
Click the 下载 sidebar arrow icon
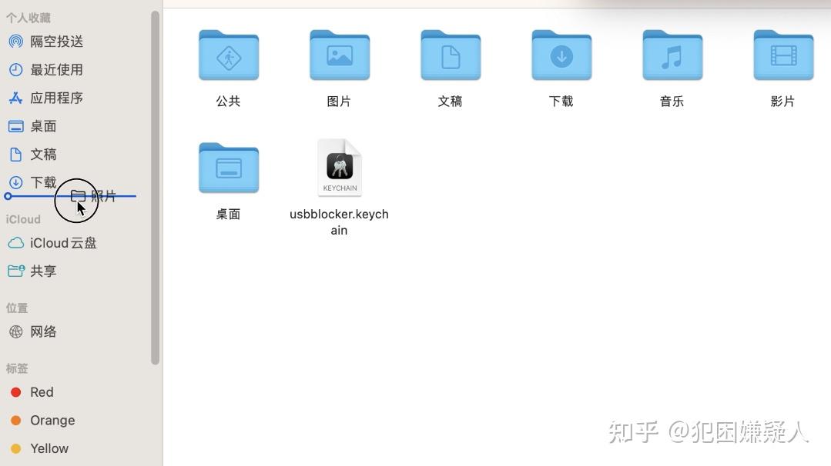(x=16, y=182)
